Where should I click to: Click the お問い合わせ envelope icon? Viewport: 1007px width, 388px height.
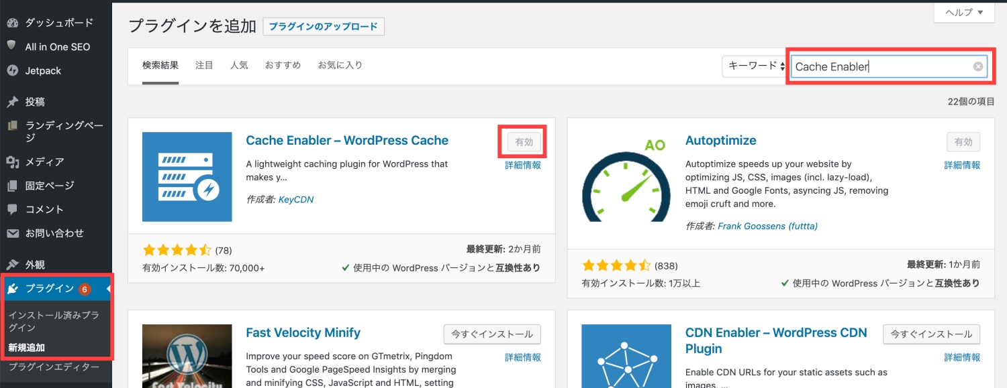click(x=12, y=233)
